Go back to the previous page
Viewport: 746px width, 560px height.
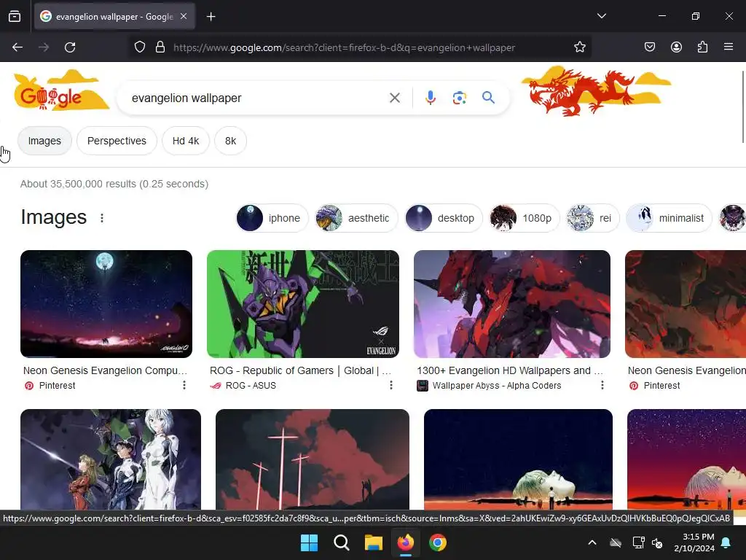tap(17, 47)
